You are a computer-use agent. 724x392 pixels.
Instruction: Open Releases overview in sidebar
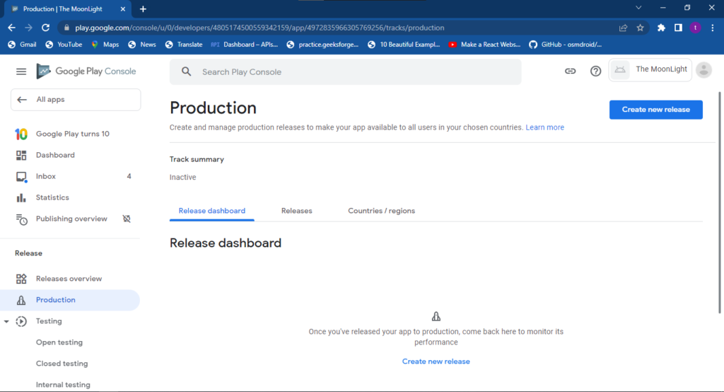click(69, 279)
